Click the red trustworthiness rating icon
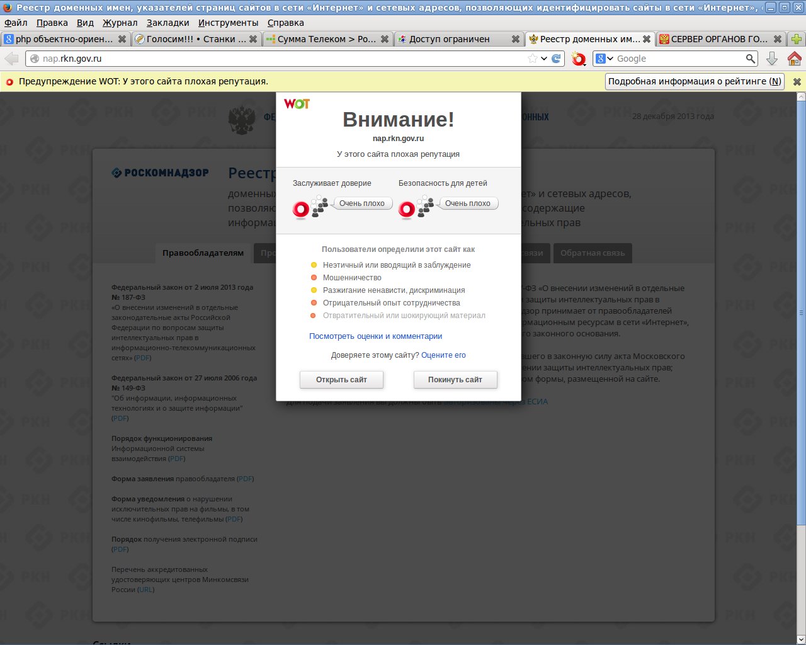This screenshot has width=806, height=645. (x=301, y=209)
